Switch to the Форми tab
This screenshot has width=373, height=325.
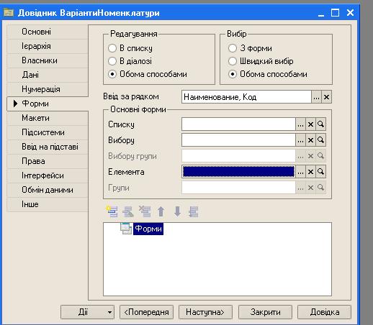(48, 104)
